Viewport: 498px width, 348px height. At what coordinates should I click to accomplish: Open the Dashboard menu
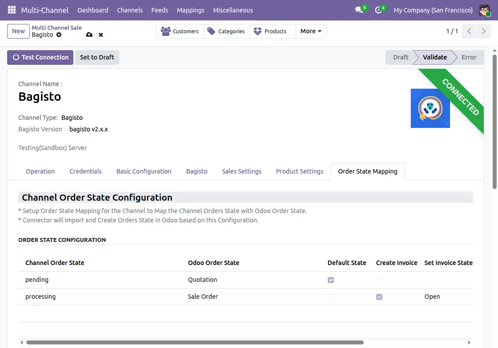(93, 10)
